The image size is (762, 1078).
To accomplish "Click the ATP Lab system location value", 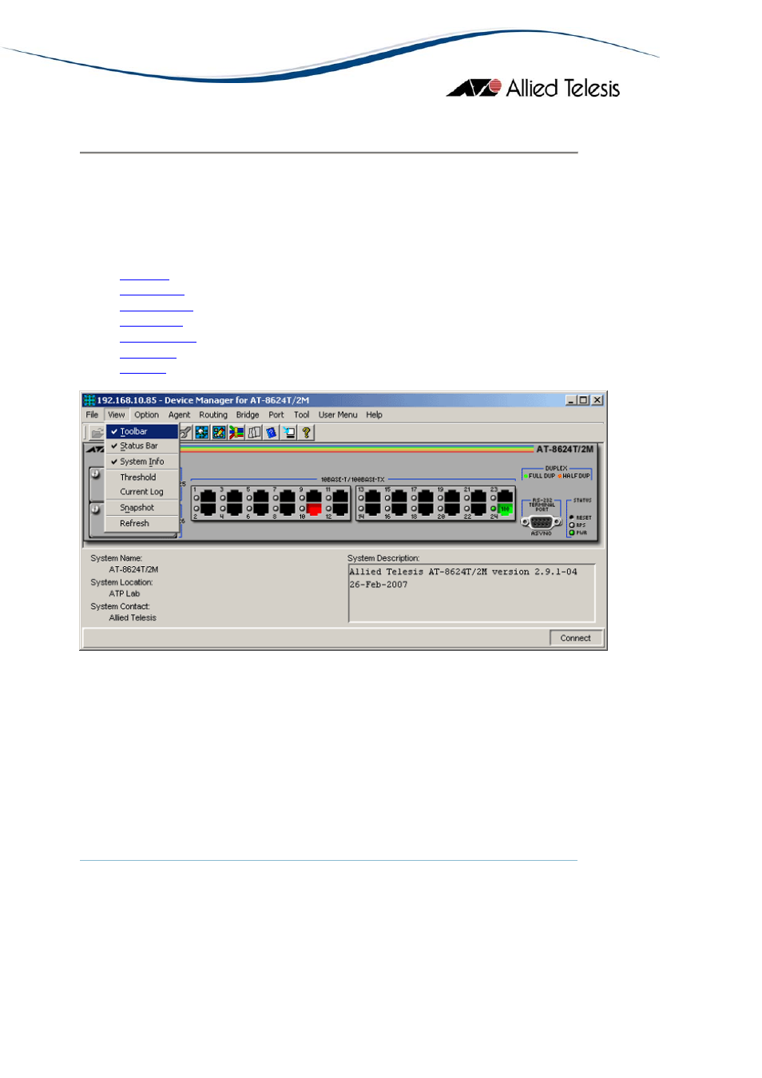I will (x=125, y=594).
